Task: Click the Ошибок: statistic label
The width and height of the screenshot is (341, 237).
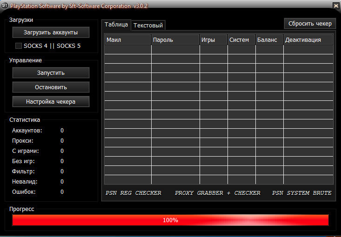Action: tap(24, 192)
